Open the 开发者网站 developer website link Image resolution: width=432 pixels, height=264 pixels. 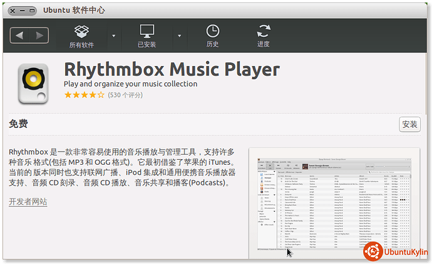click(x=28, y=202)
